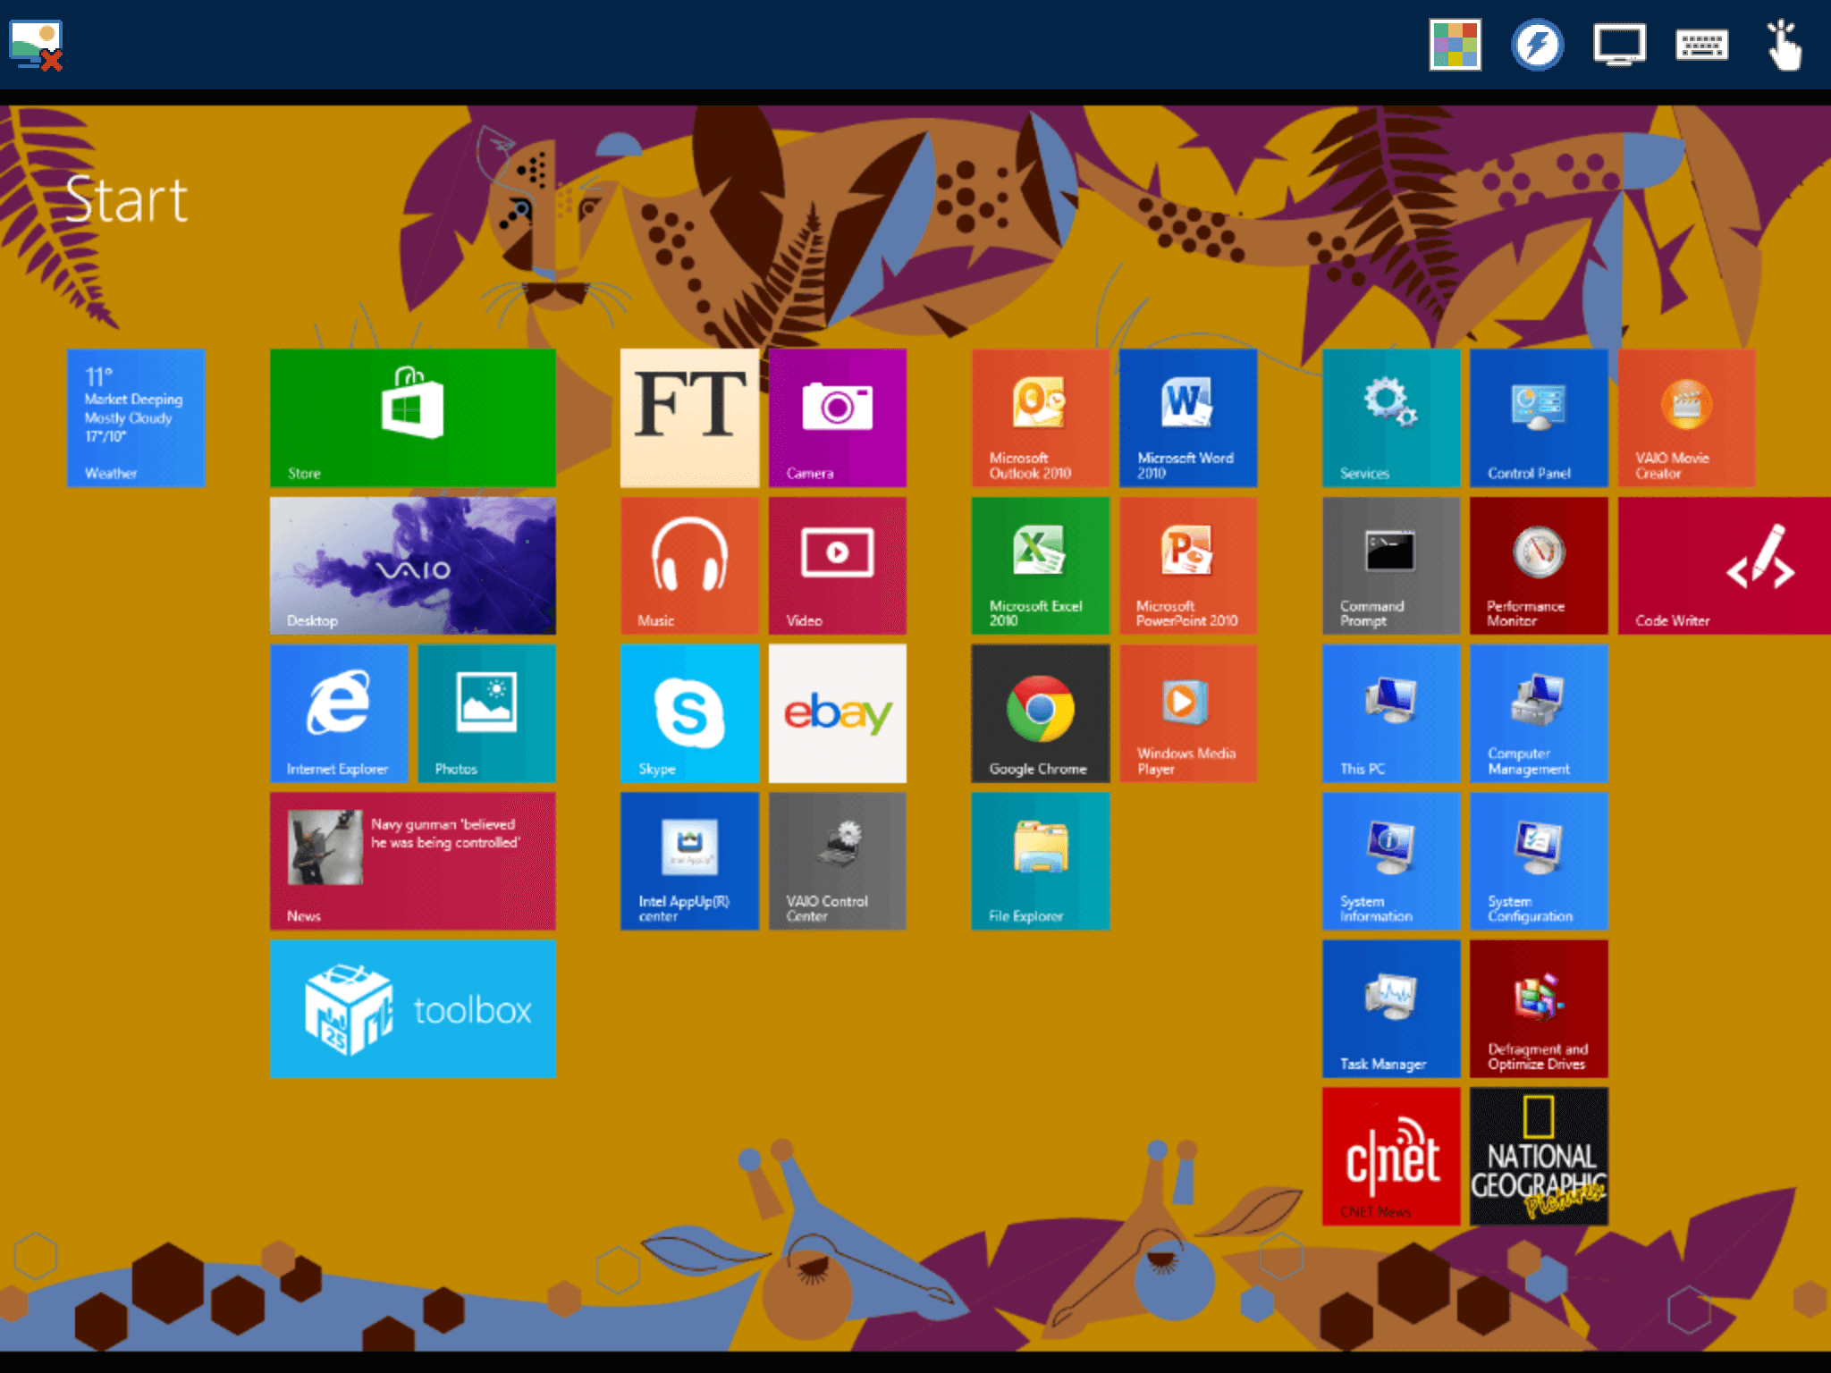Launch Microsoft Outlook 2010 tile
The image size is (1831, 1373).
pyautogui.click(x=1041, y=417)
